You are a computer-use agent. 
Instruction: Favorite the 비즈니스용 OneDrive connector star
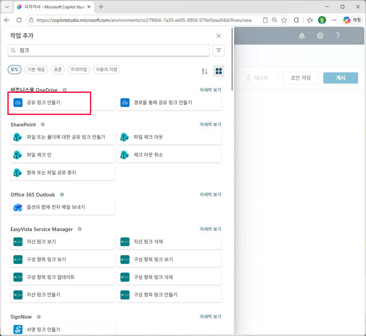65,90
